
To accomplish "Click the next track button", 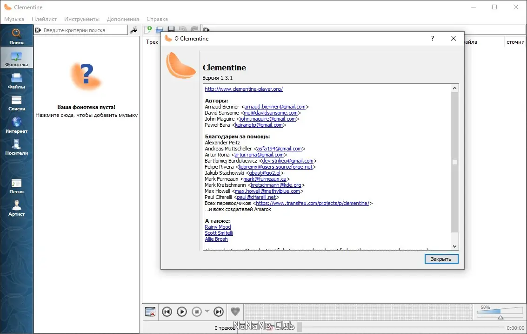I will (x=219, y=312).
